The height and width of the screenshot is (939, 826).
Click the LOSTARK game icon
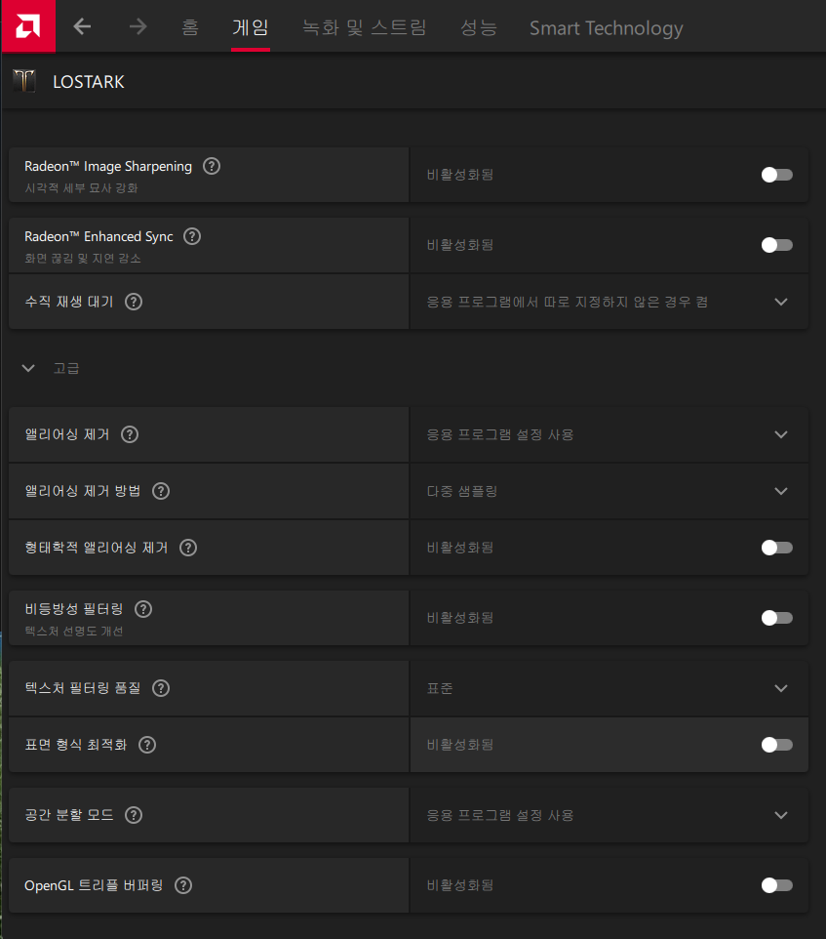(x=24, y=81)
